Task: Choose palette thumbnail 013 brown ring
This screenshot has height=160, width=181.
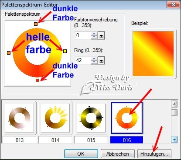Action: (x=20, y=118)
